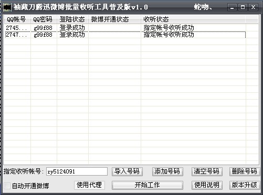The image size is (263, 195).
Task: Click 登录成功 in the 2745... row
Action: coord(72,28)
